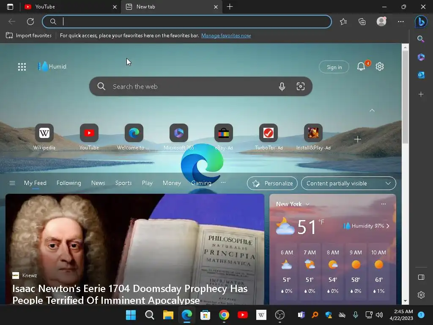
Task: Select the News tab
Action: 98,183
